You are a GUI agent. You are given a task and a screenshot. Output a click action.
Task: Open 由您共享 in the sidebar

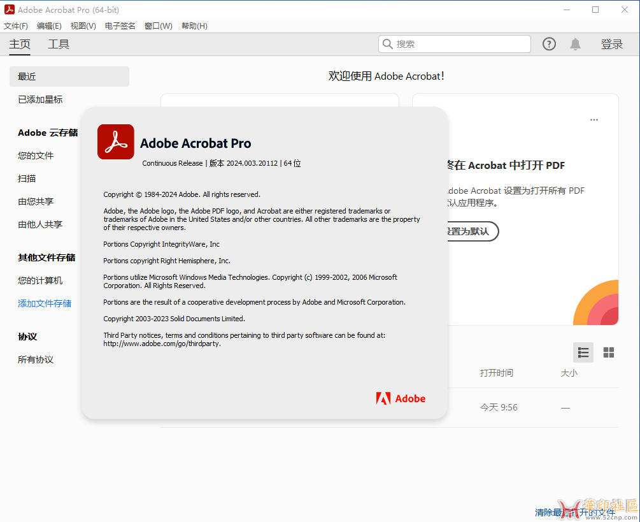pyautogui.click(x=36, y=201)
